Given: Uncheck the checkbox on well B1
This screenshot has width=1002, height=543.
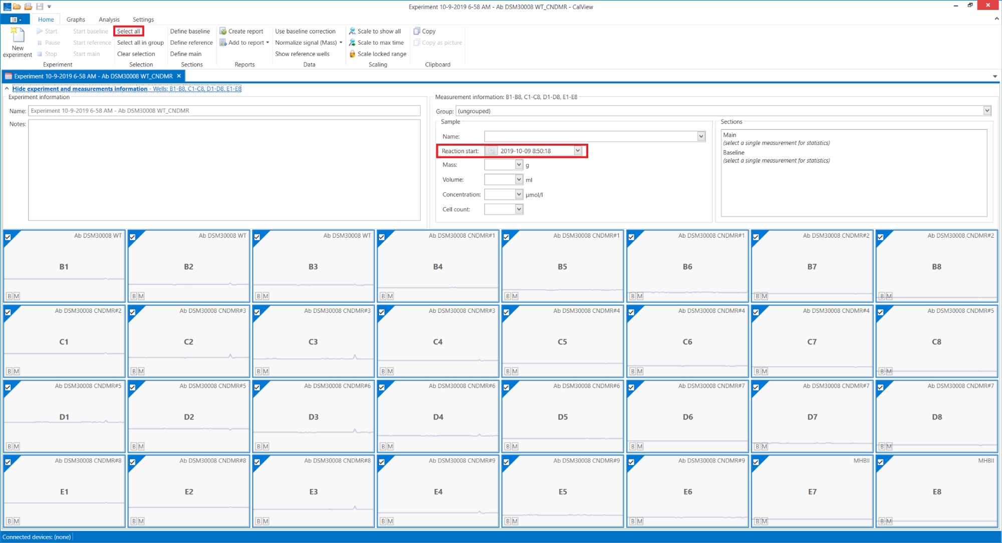Looking at the screenshot, I should point(8,237).
